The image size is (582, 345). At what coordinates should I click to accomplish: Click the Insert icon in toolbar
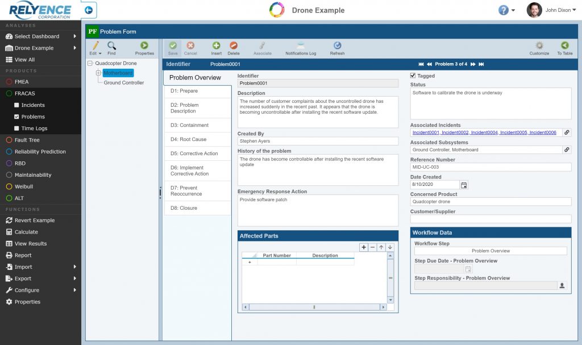tap(216, 46)
